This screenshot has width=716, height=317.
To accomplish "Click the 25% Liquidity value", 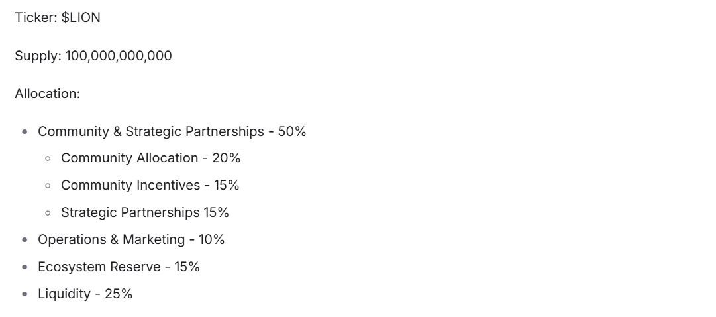I will pos(119,294).
